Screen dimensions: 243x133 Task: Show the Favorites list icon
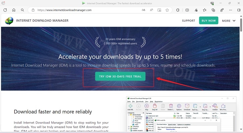pos(205,10)
